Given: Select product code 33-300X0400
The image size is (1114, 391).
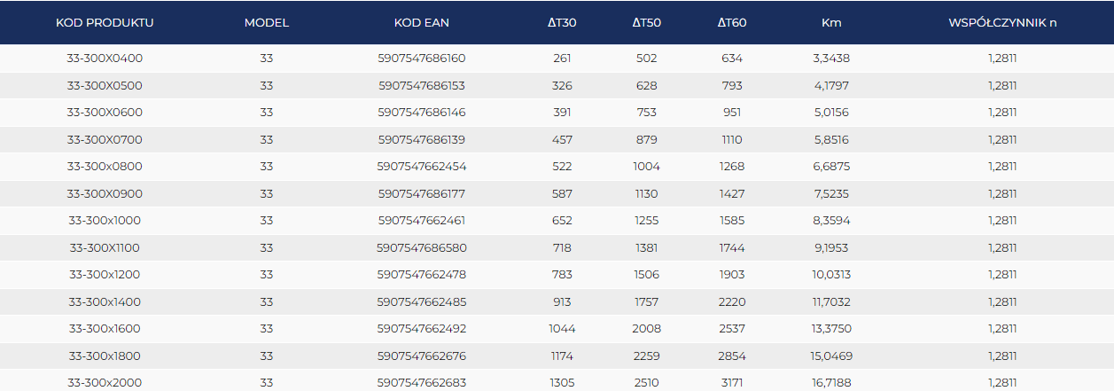Looking at the screenshot, I should click(x=105, y=59).
